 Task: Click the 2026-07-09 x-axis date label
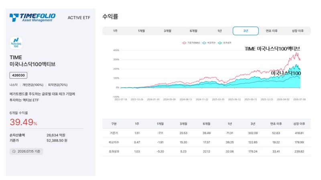299,99
